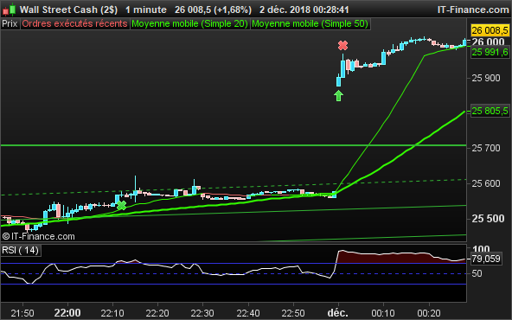This screenshot has height=320, width=512.
Task: Select the Moyenne mobile (Simple 20) label
Action: (x=189, y=24)
